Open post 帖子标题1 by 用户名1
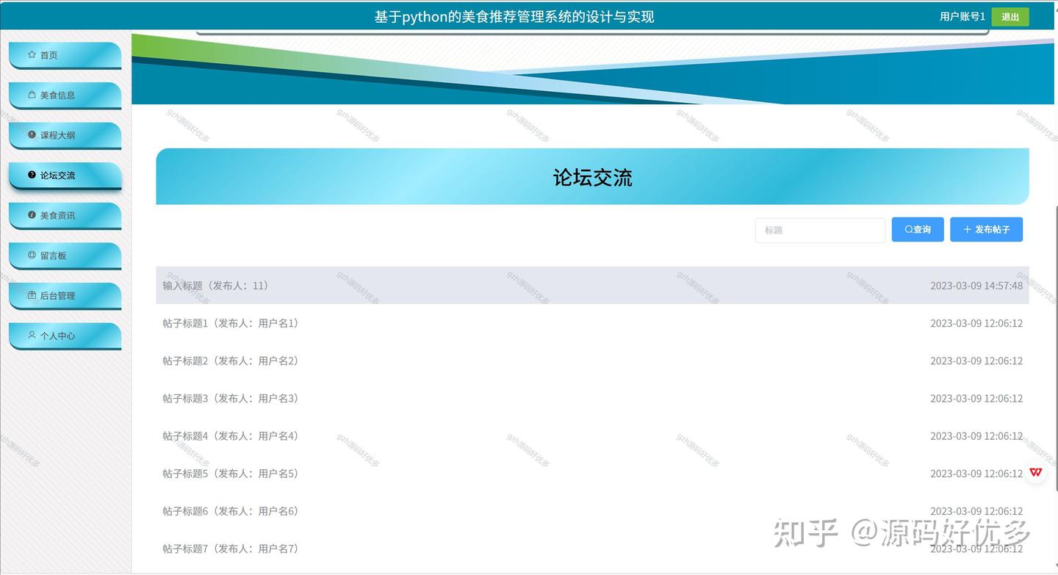The width and height of the screenshot is (1058, 575). point(229,323)
